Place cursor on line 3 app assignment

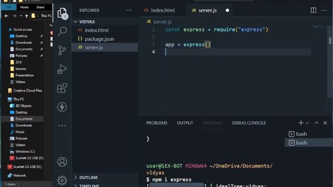(x=188, y=45)
